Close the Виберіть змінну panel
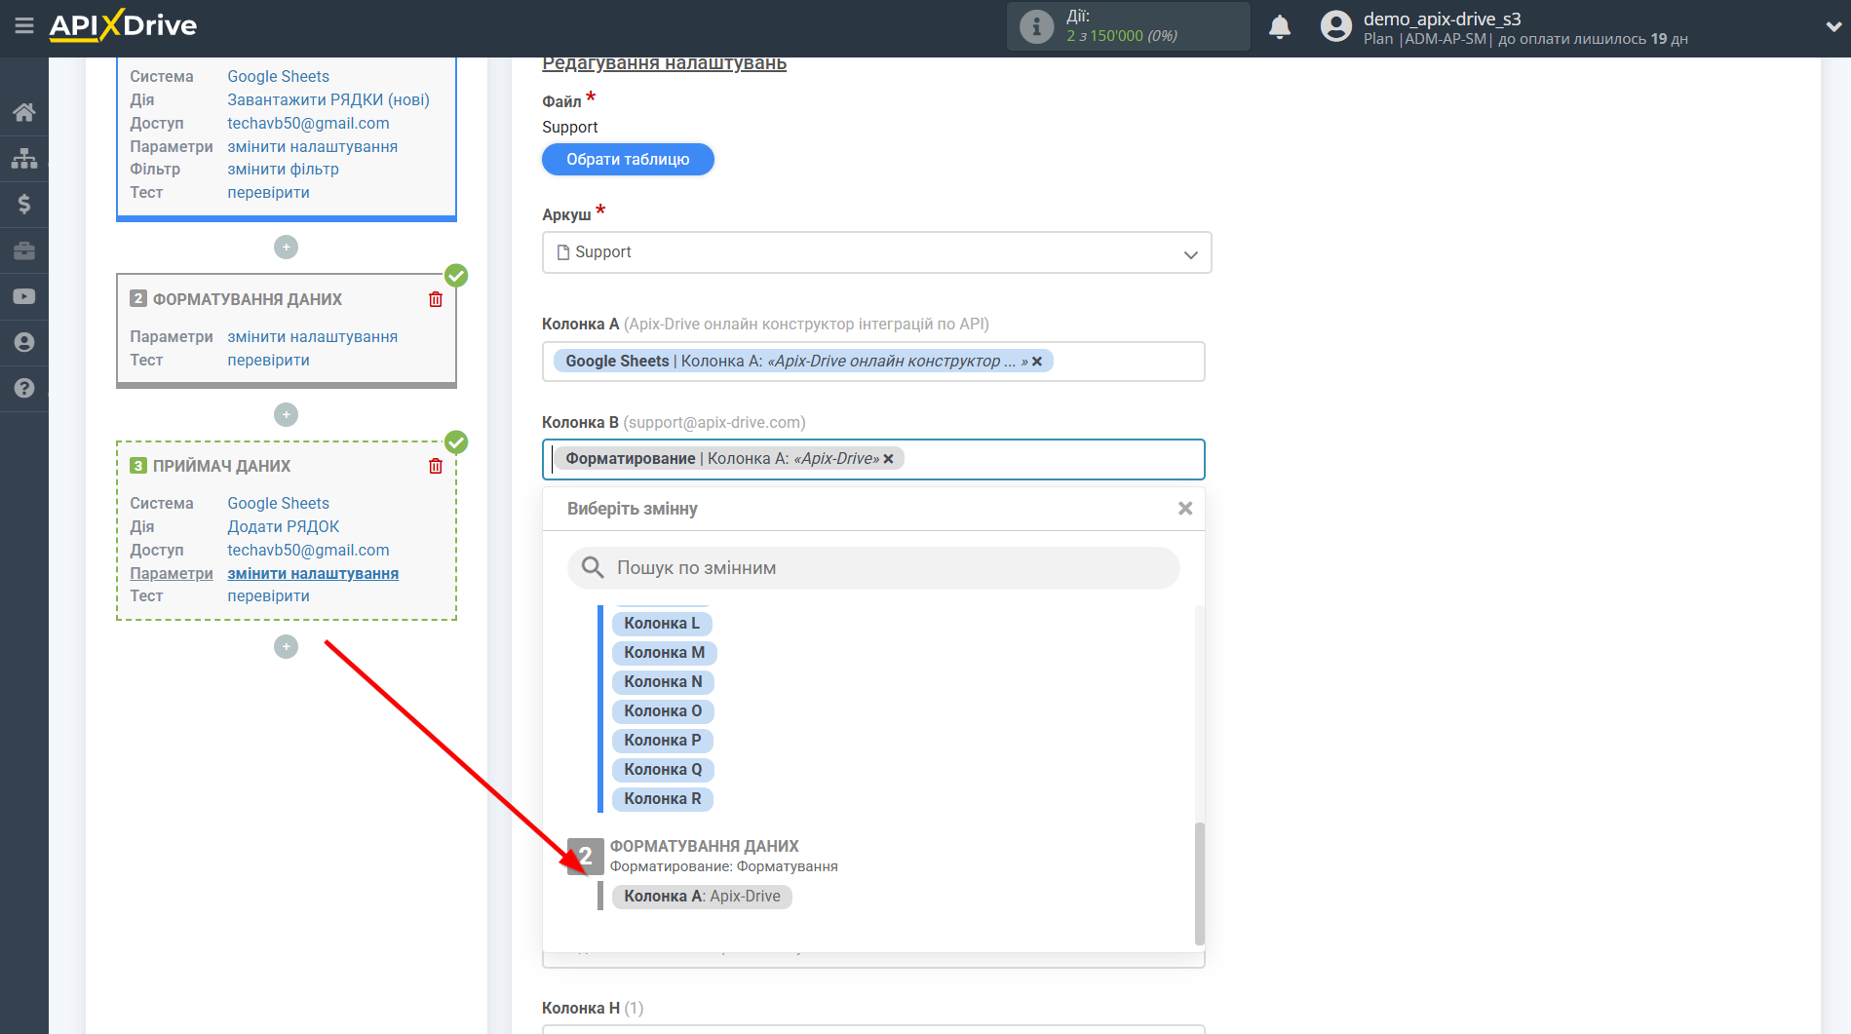 point(1185,509)
